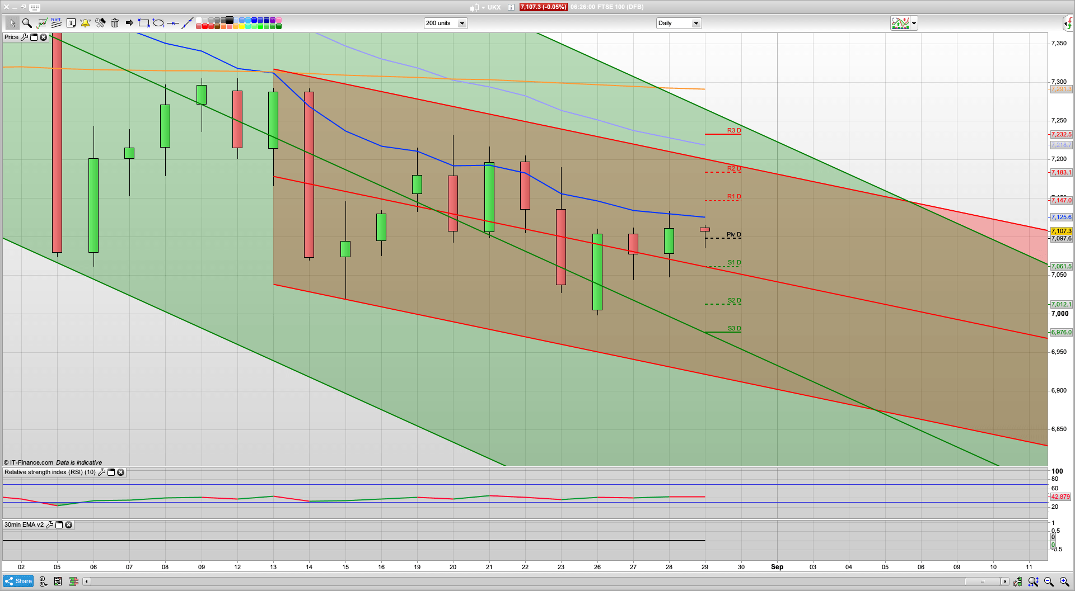Click the auto-fit zoom icon
Viewport: 1075px width, 591px height.
click(x=1033, y=581)
